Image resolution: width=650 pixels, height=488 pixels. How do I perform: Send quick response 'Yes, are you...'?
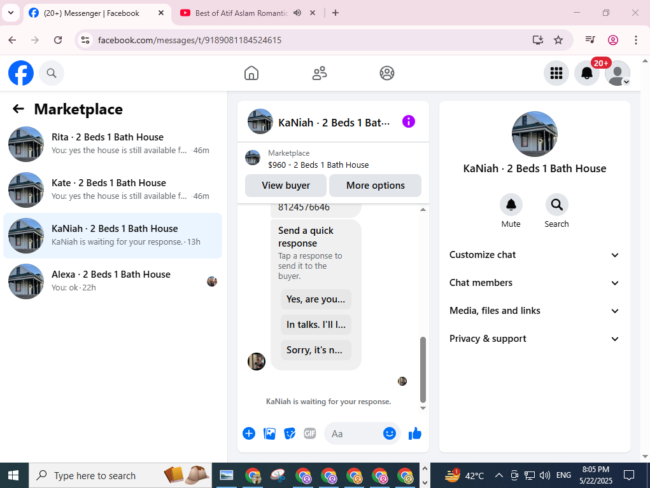316,299
